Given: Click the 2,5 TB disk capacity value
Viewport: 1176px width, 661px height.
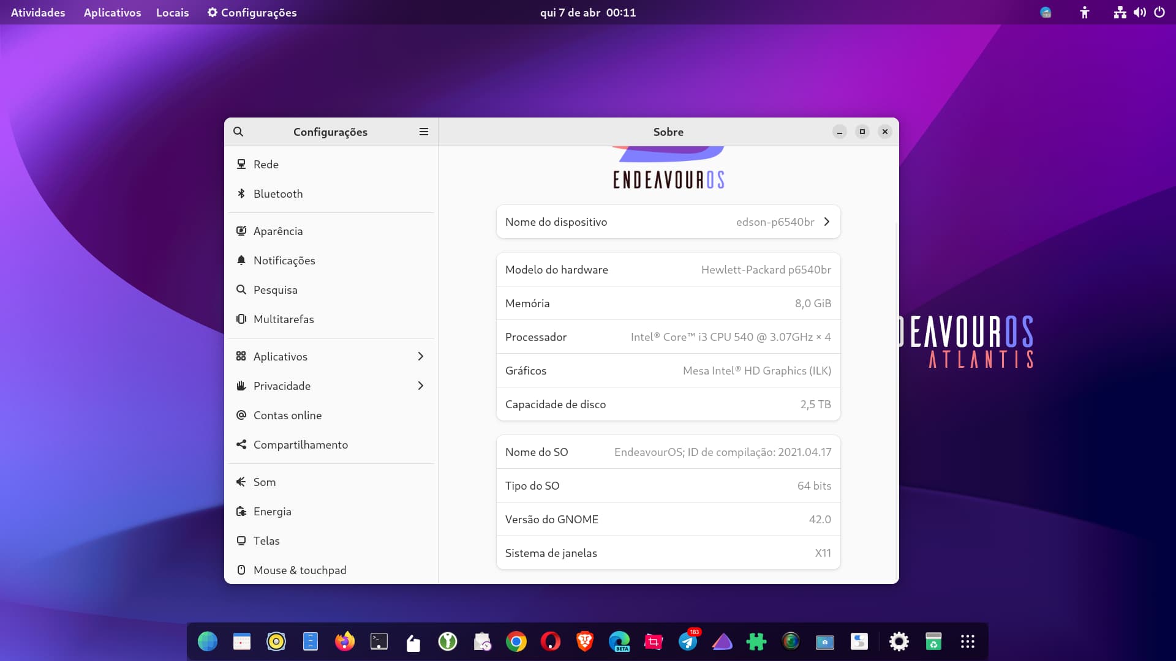Looking at the screenshot, I should pos(815,405).
